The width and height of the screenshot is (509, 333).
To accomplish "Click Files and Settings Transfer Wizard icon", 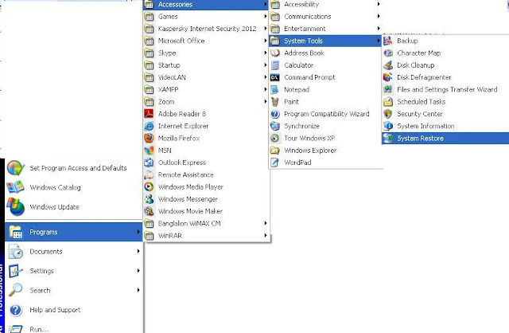I will coord(388,89).
